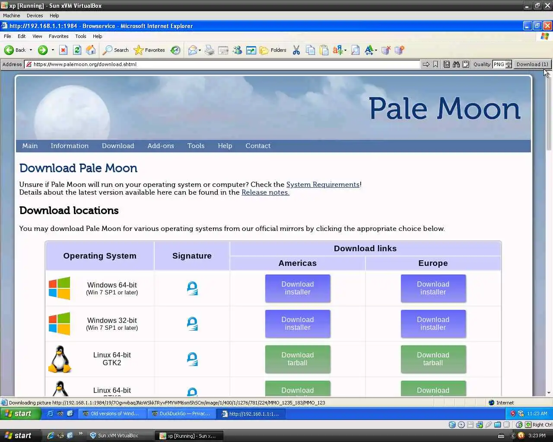Open the Edit menu

tap(22, 36)
